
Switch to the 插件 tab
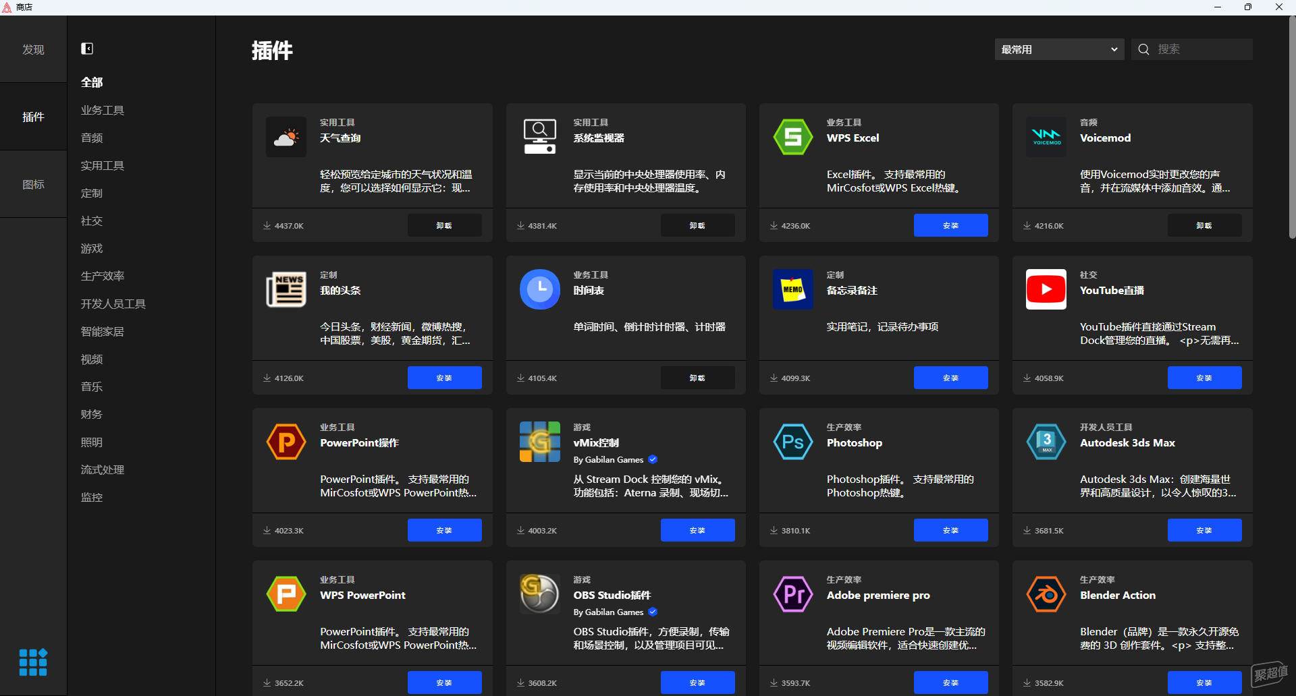[33, 117]
